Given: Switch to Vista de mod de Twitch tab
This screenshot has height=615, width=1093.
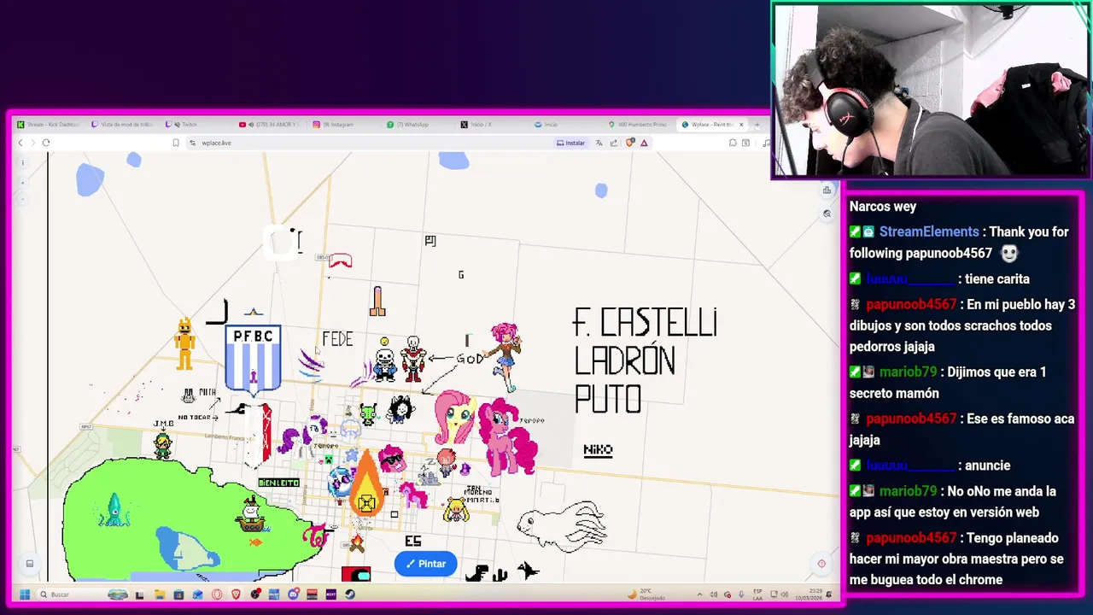Looking at the screenshot, I should [x=123, y=125].
